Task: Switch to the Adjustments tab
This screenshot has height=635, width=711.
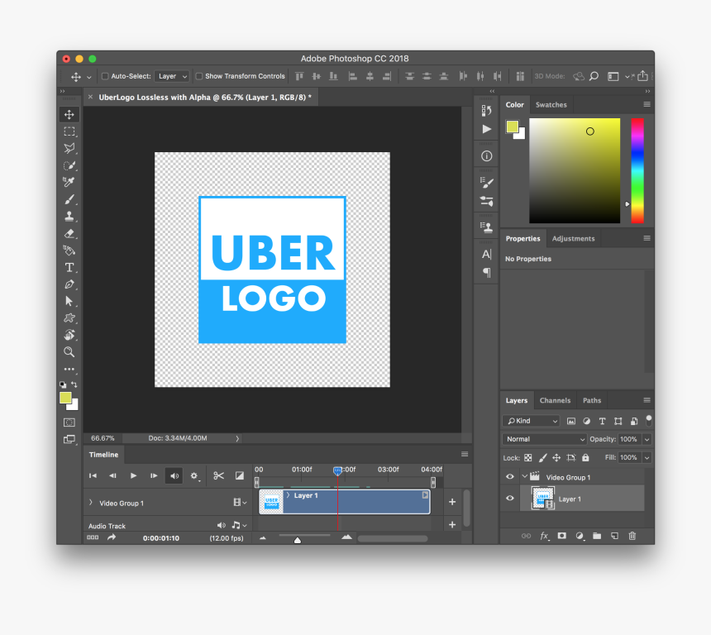Action: tap(573, 239)
